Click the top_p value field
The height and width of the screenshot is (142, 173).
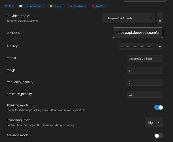(x=145, y=71)
